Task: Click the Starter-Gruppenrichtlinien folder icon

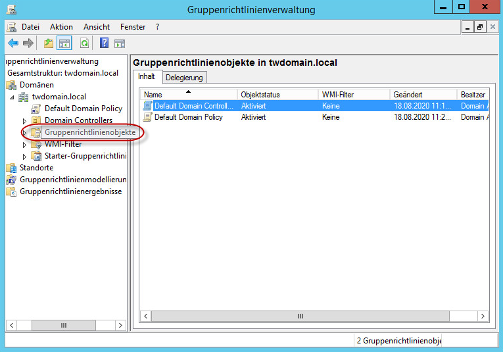Action: coord(36,156)
